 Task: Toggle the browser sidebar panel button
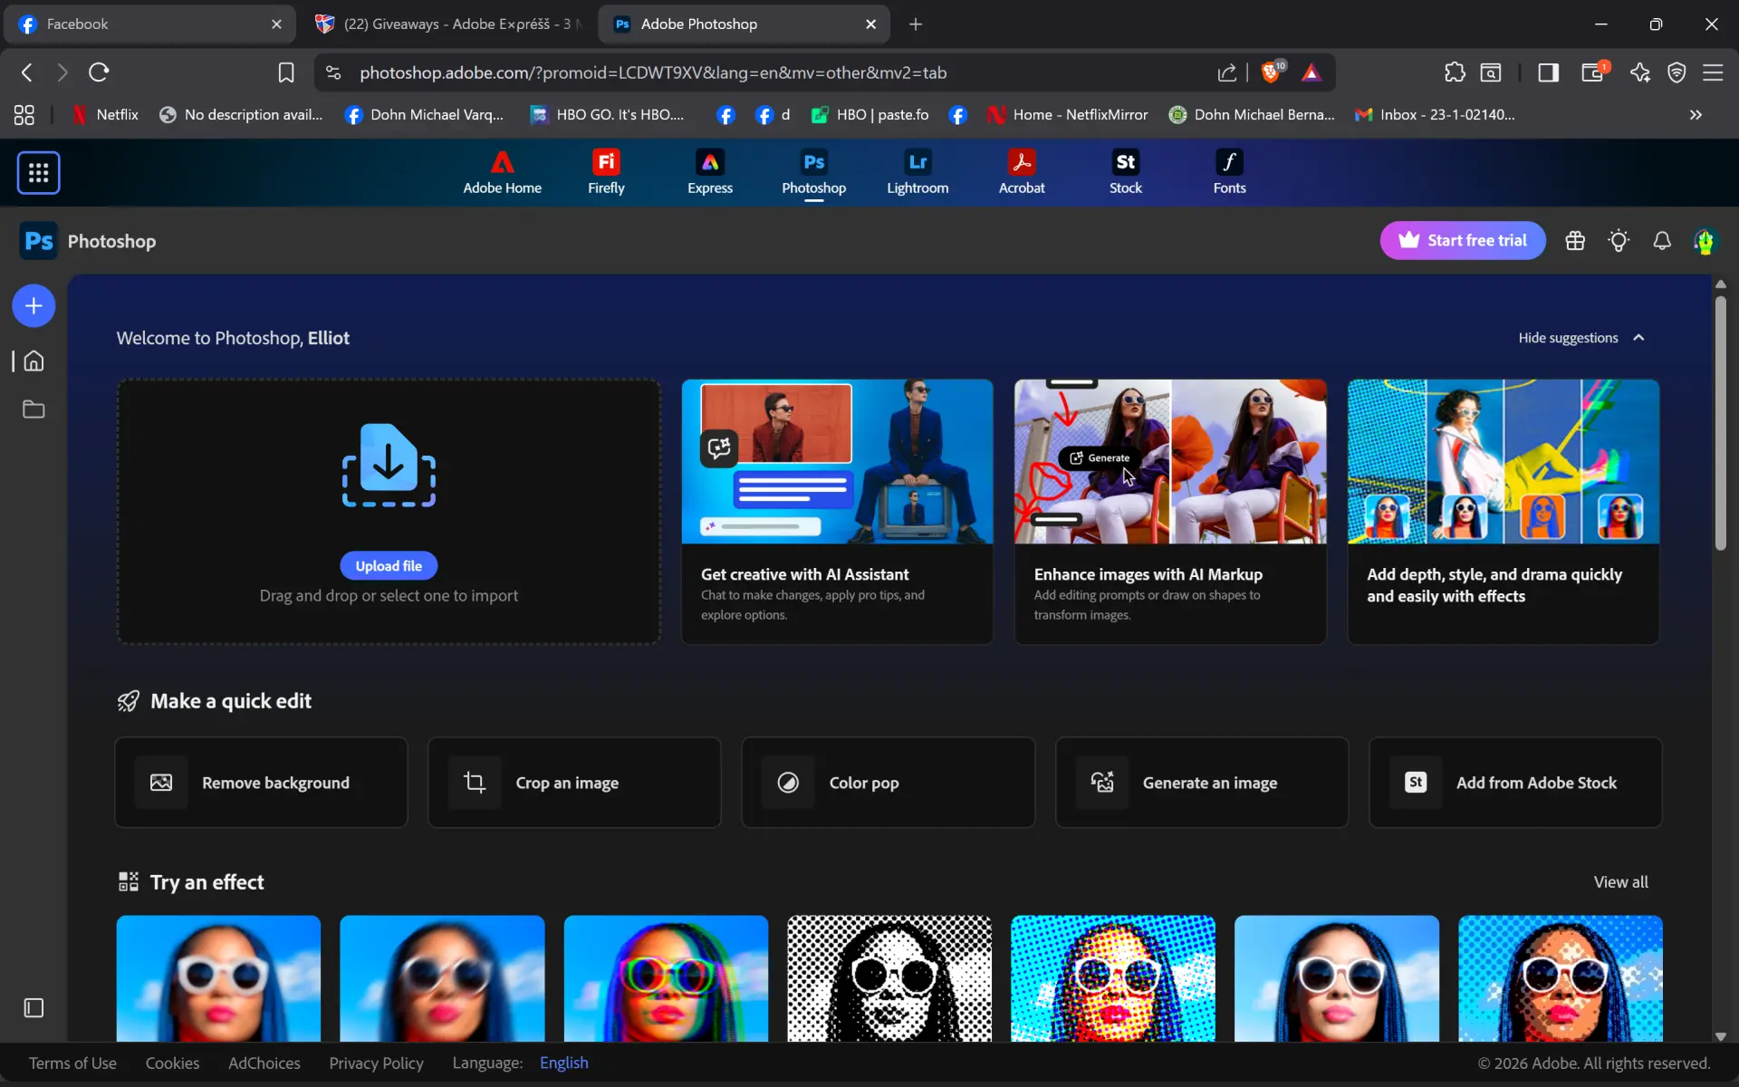tap(1548, 72)
